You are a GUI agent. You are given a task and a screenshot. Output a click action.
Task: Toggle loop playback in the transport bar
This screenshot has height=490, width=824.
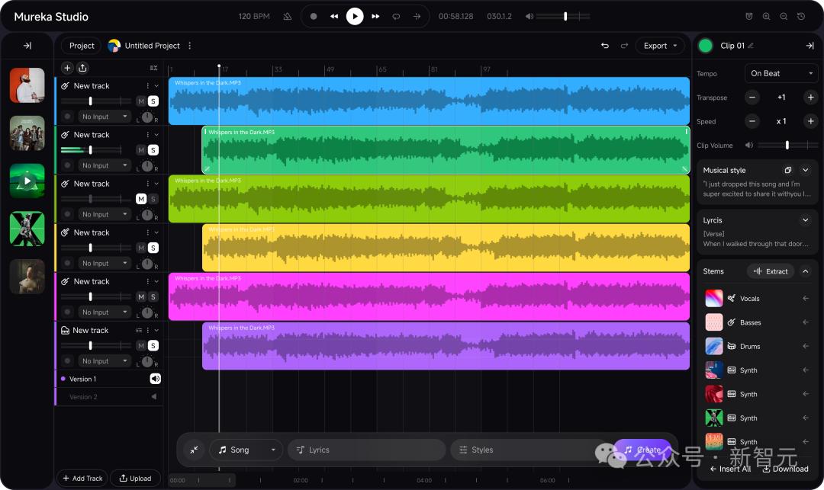396,16
